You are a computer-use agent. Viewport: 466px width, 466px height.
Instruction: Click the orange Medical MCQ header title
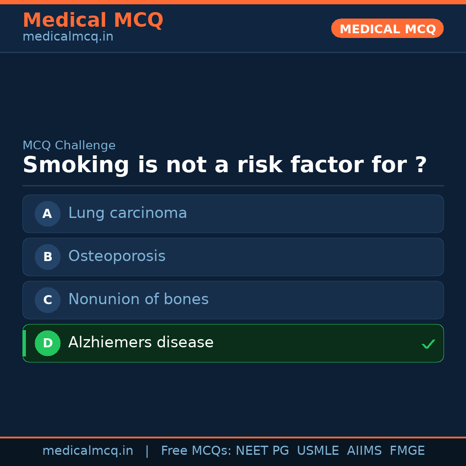click(93, 20)
